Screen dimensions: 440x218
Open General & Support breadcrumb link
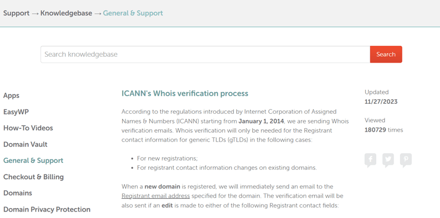(133, 13)
